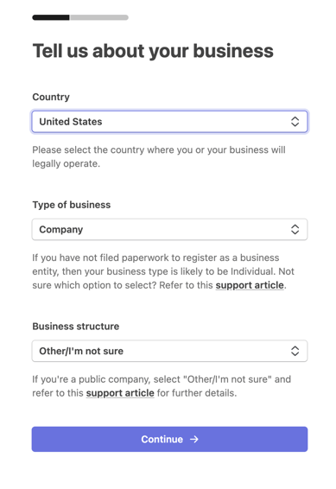The image size is (336, 489).
Task: Open the support article link under Type of business
Action: [250, 285]
